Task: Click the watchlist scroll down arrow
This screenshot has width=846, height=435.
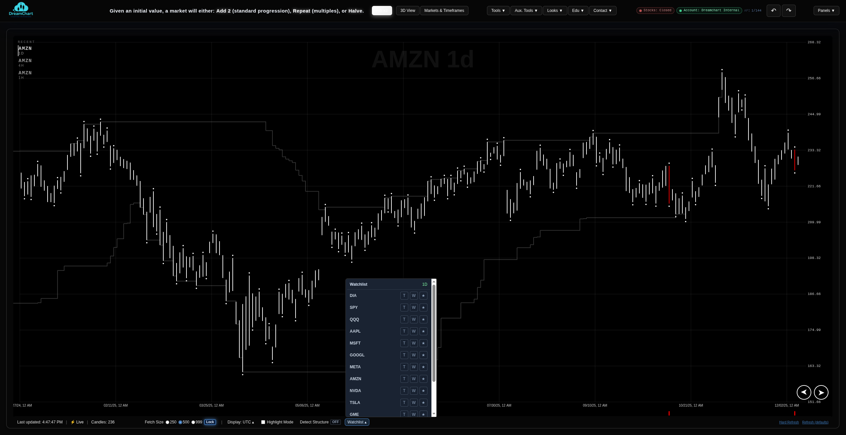Action: tap(434, 414)
